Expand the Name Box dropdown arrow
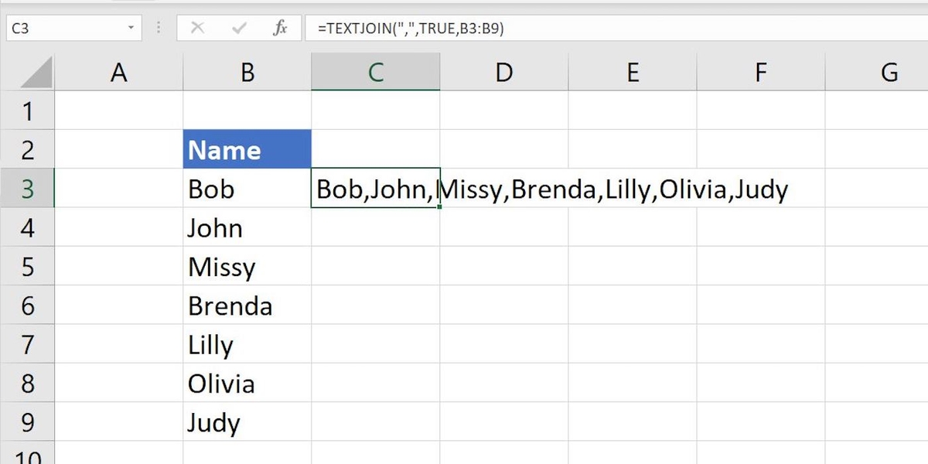 (131, 29)
